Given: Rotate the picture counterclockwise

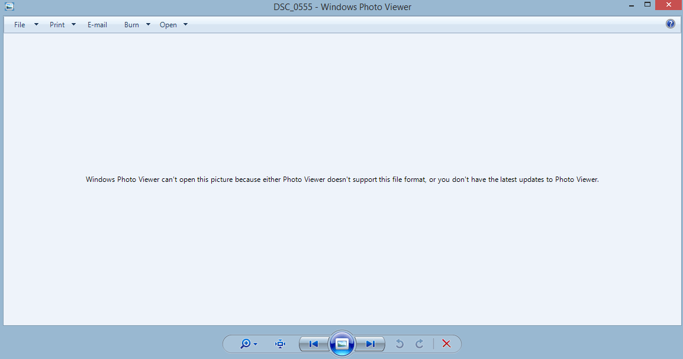Looking at the screenshot, I should (400, 344).
